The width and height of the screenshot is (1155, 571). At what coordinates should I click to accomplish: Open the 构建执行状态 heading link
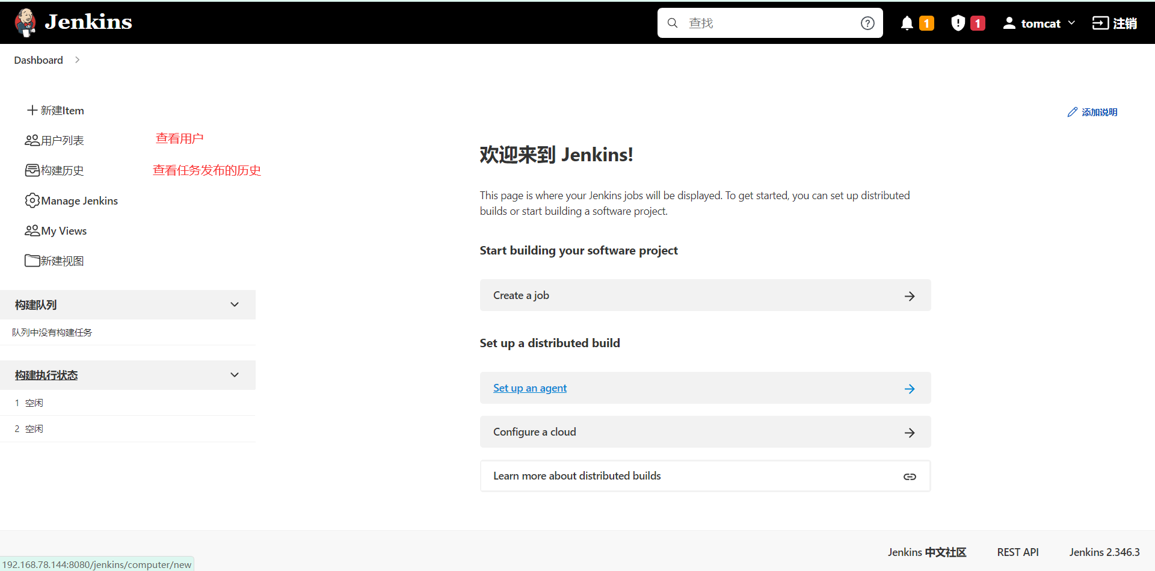pyautogui.click(x=46, y=375)
